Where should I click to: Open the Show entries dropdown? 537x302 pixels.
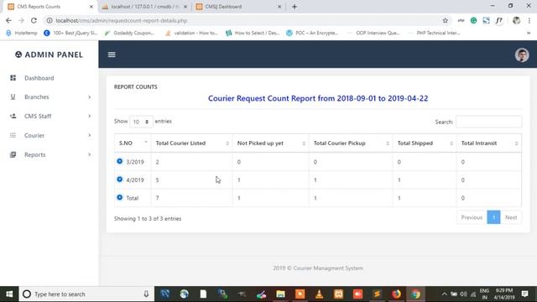point(141,122)
